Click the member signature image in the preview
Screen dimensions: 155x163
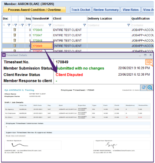point(20,145)
